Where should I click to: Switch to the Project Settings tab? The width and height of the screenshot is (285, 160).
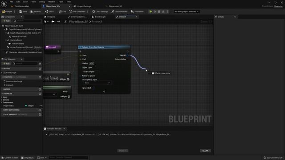pyautogui.click(x=84, y=6)
